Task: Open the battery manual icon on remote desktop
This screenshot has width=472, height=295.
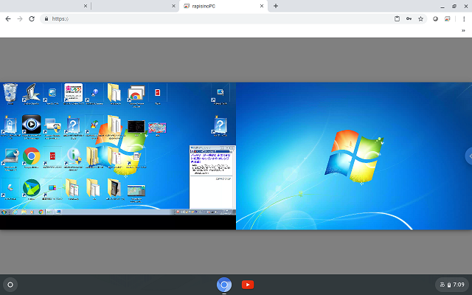Action: point(10,126)
